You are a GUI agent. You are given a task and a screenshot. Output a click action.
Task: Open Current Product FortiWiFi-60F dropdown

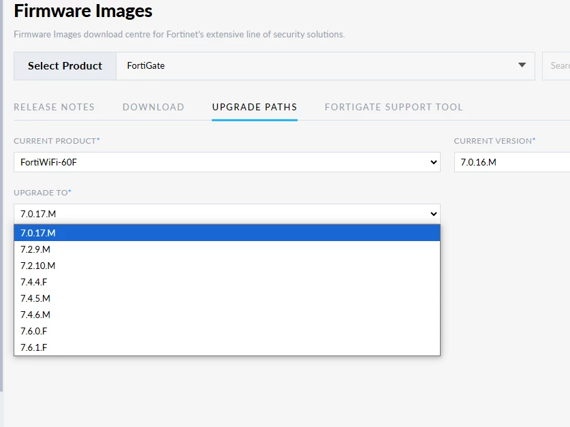coord(227,162)
